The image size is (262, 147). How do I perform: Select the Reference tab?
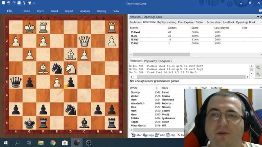click(149, 22)
